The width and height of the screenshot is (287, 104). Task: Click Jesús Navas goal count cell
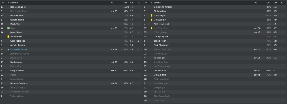[138, 32]
